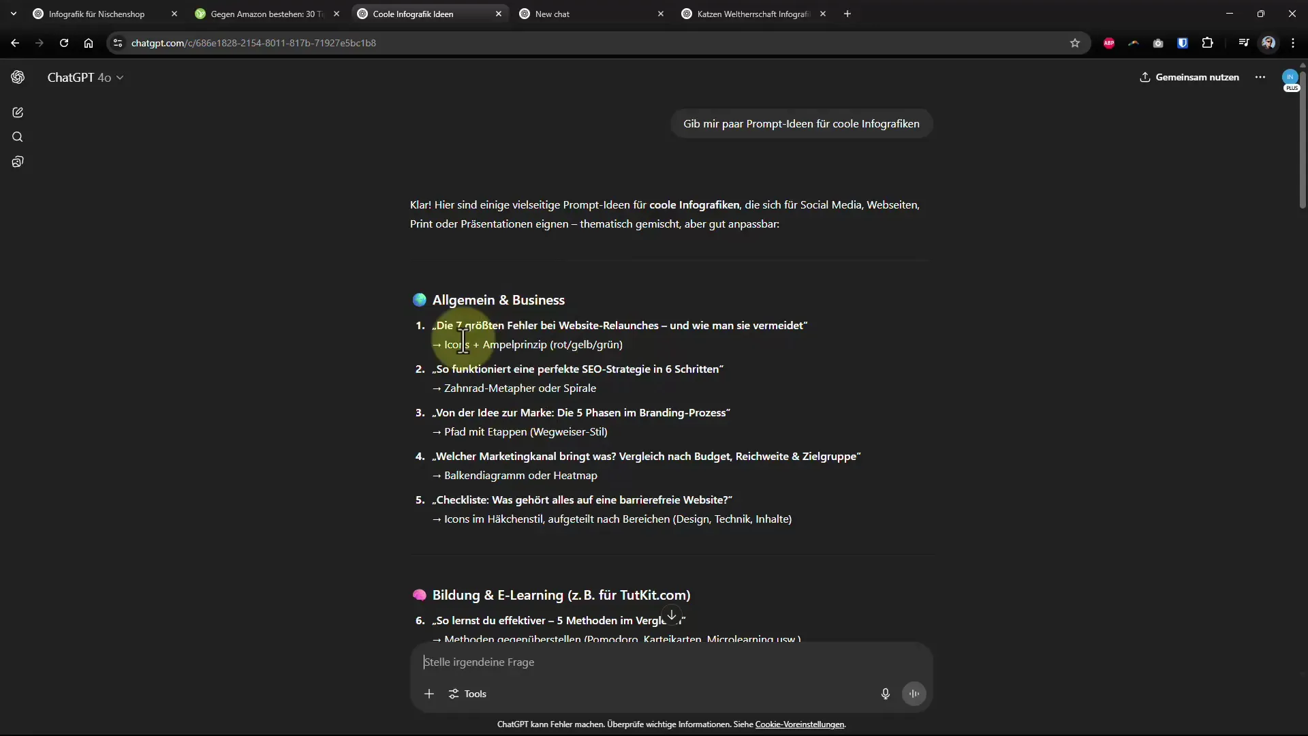Close the New chat tab
The width and height of the screenshot is (1308, 736).
pyautogui.click(x=661, y=14)
